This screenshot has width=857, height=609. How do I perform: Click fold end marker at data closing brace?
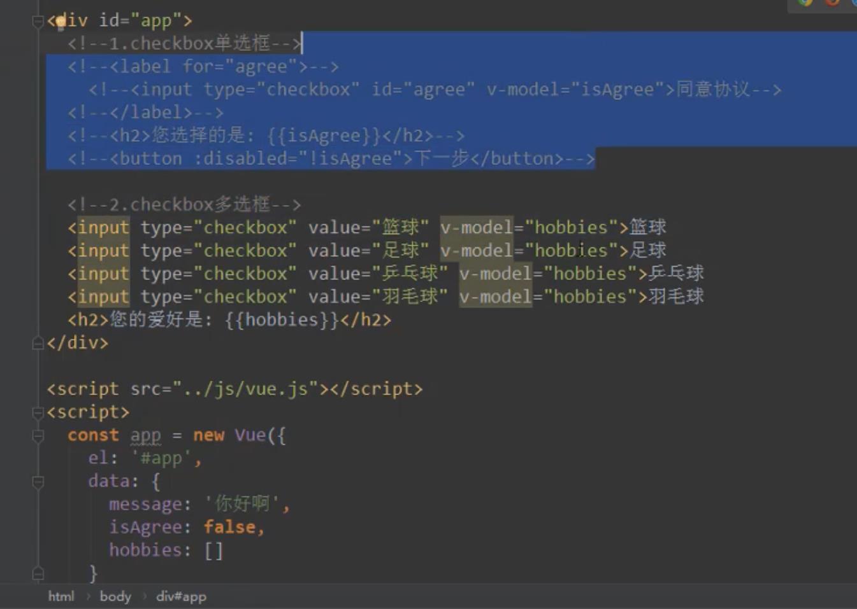pyautogui.click(x=38, y=573)
